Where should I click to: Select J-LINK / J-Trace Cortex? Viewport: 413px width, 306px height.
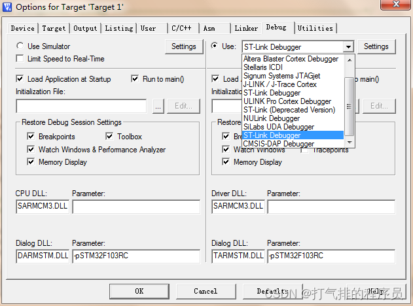click(293, 84)
